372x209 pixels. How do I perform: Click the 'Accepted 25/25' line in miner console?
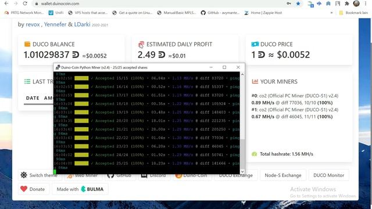point(146,164)
